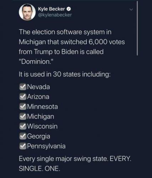Click the "EVERY. SINGLE. ONE." closing text
Screen dimensions: 152x178
click(75, 163)
